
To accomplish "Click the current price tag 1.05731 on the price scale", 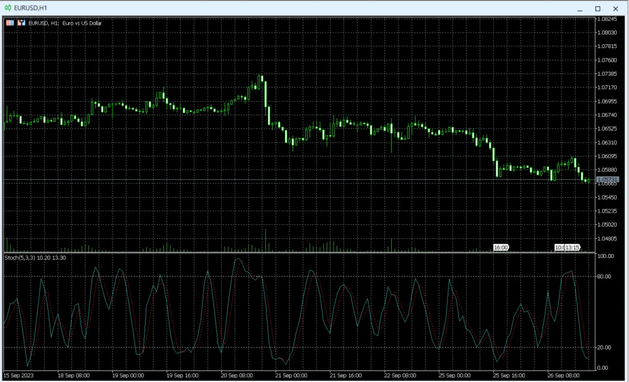I will (x=608, y=179).
